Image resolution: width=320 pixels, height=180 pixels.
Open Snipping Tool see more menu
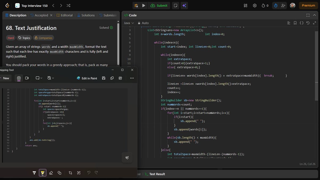(x=132, y=78)
